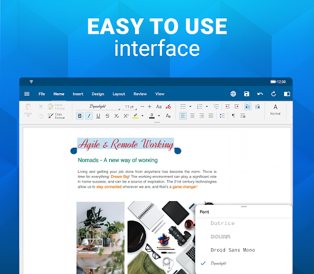Click the Redo icon
The height and width of the screenshot is (274, 314).
[x=274, y=94]
